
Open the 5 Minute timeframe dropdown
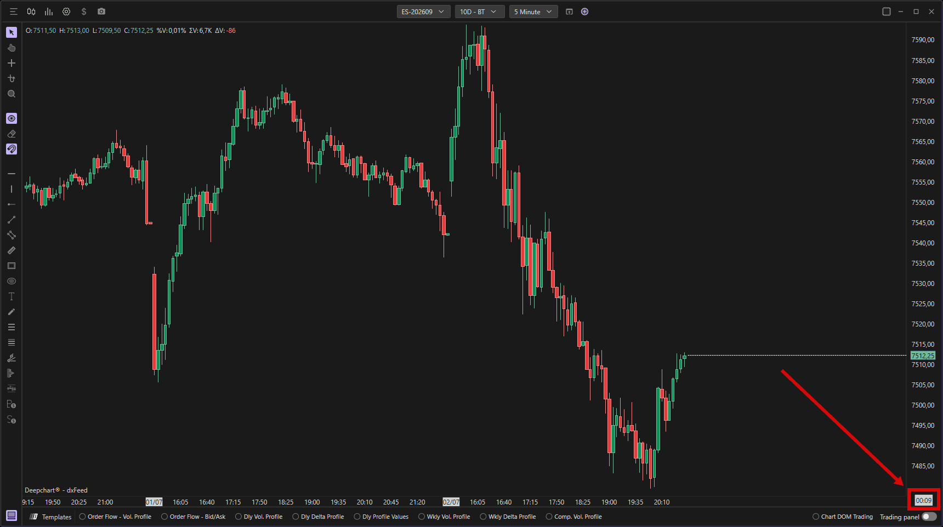point(533,12)
